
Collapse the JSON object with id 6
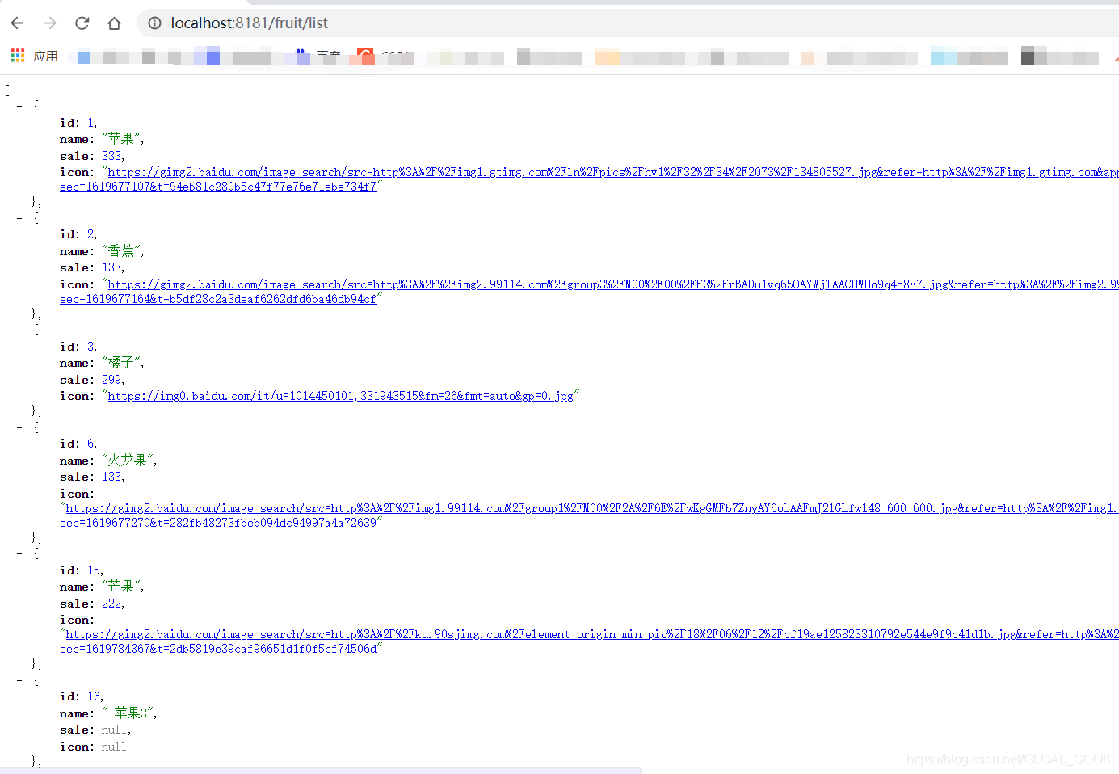coord(19,427)
